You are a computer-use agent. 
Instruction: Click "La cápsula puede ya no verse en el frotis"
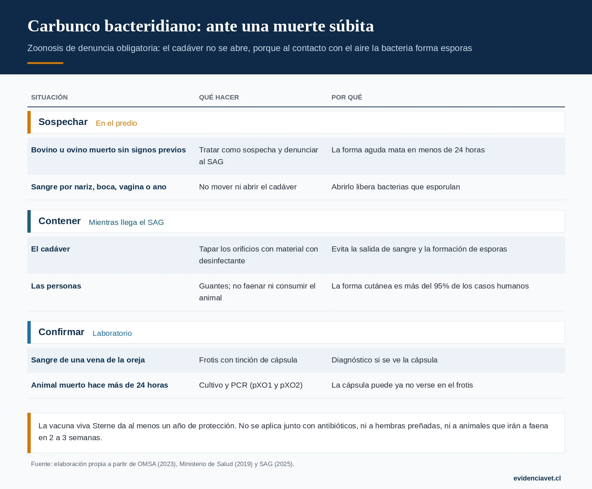point(402,385)
